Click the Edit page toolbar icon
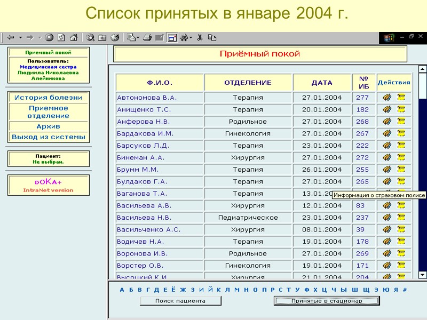The image size is (427, 320). coord(160,37)
